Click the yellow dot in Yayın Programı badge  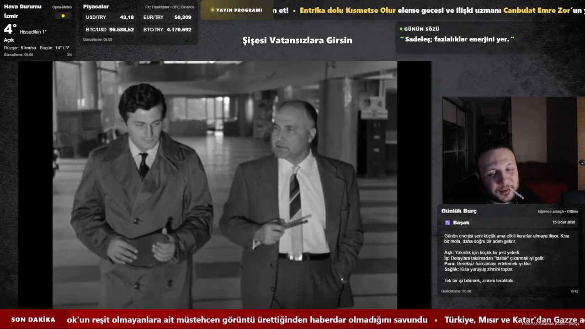(x=212, y=10)
